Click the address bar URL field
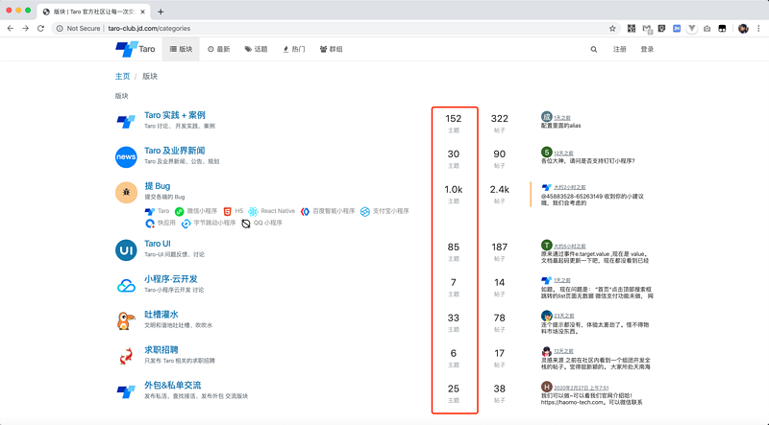Screen dimensions: 769x425 point(334,29)
